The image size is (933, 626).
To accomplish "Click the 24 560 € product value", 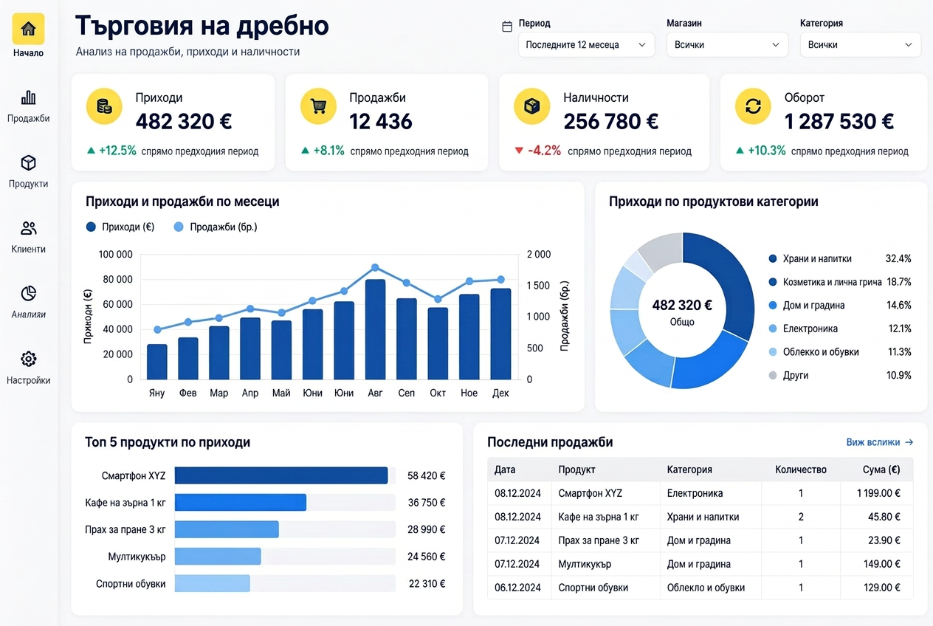I will pyautogui.click(x=427, y=557).
